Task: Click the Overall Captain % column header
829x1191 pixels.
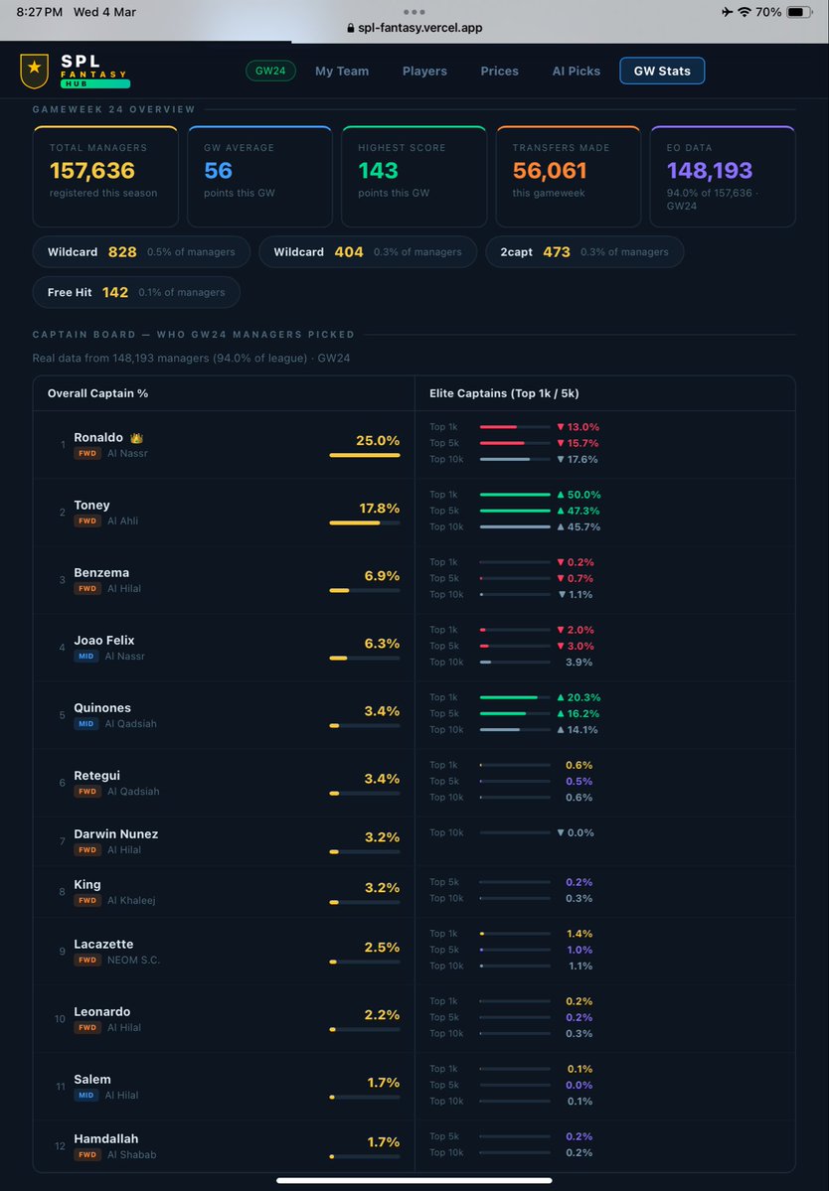Action: point(97,393)
